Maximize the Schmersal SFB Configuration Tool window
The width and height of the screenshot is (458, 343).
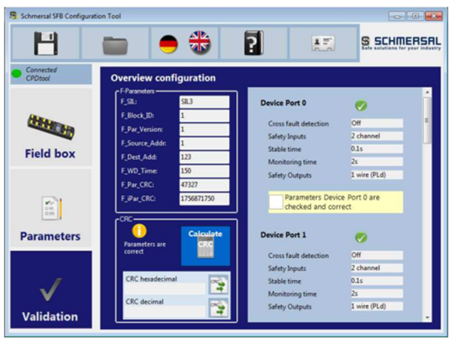coord(415,16)
